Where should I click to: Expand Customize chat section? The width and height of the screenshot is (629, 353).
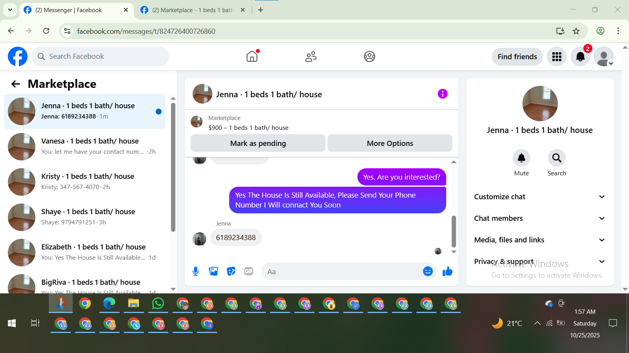pyautogui.click(x=539, y=197)
